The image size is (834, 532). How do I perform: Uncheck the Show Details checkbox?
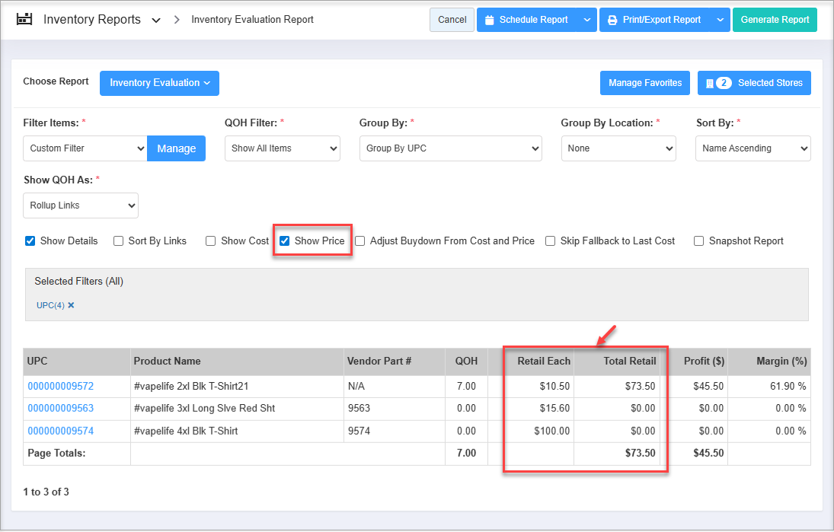(30, 241)
